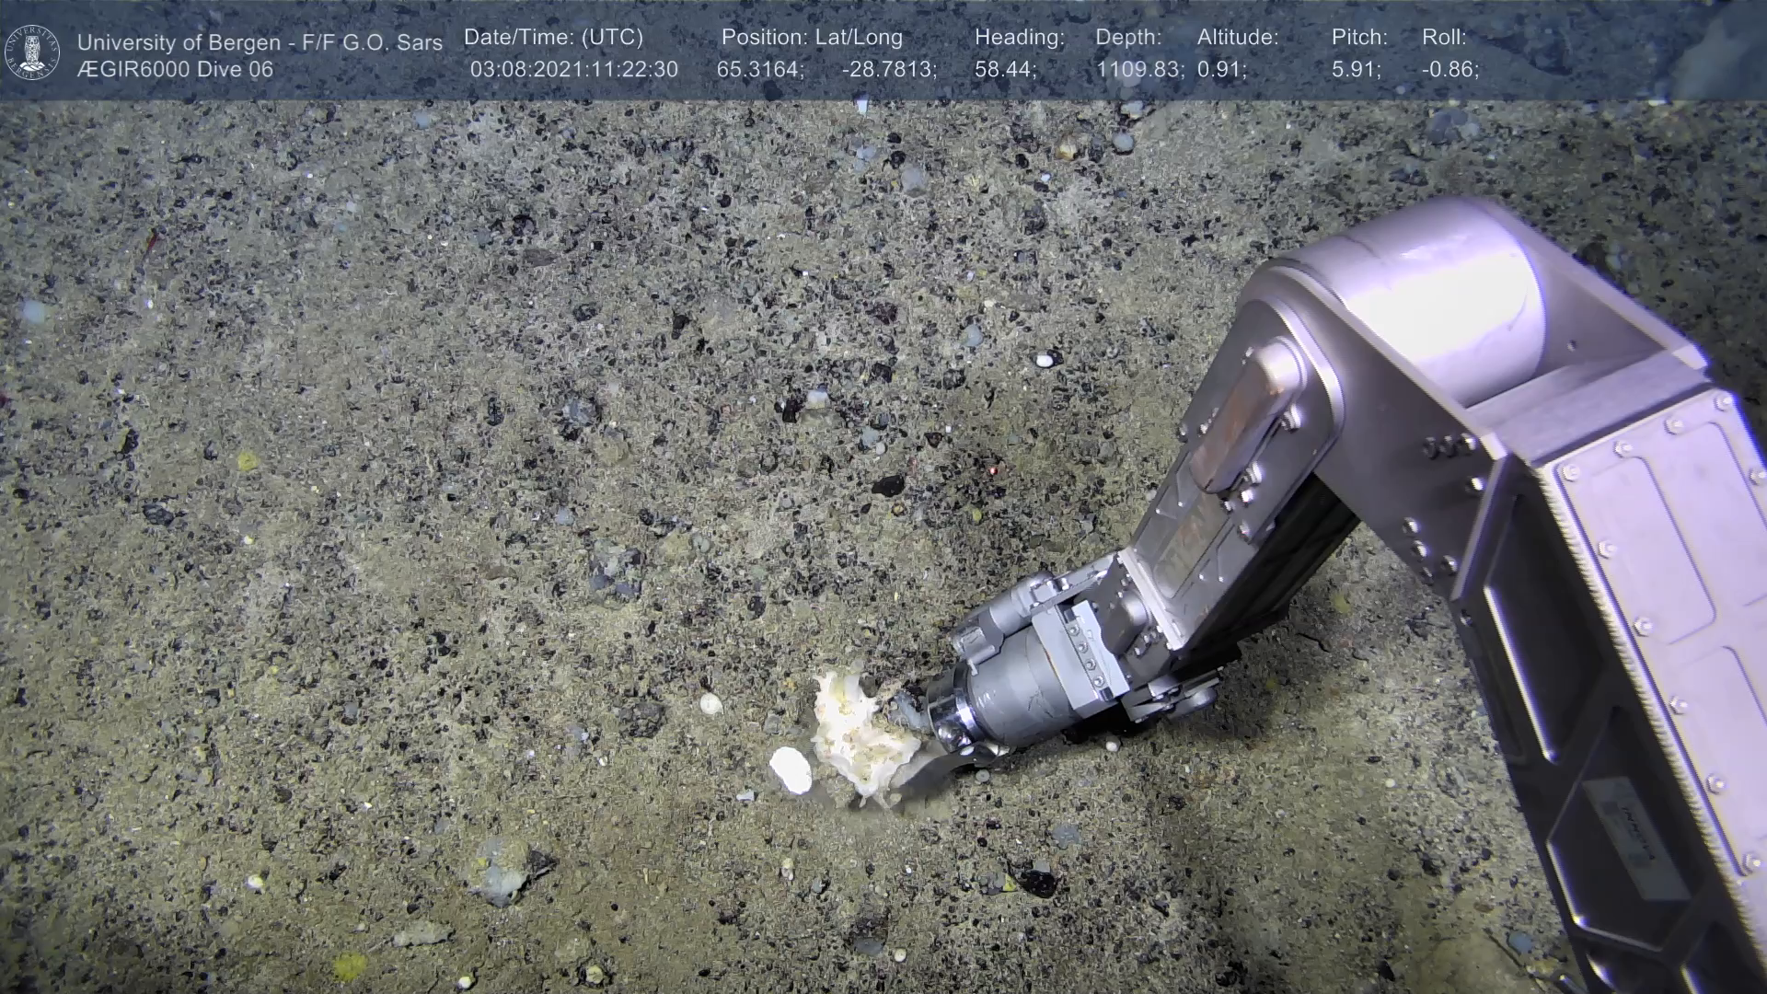The height and width of the screenshot is (994, 1767).
Task: Click the 'Depth:' label
Action: point(1128,38)
